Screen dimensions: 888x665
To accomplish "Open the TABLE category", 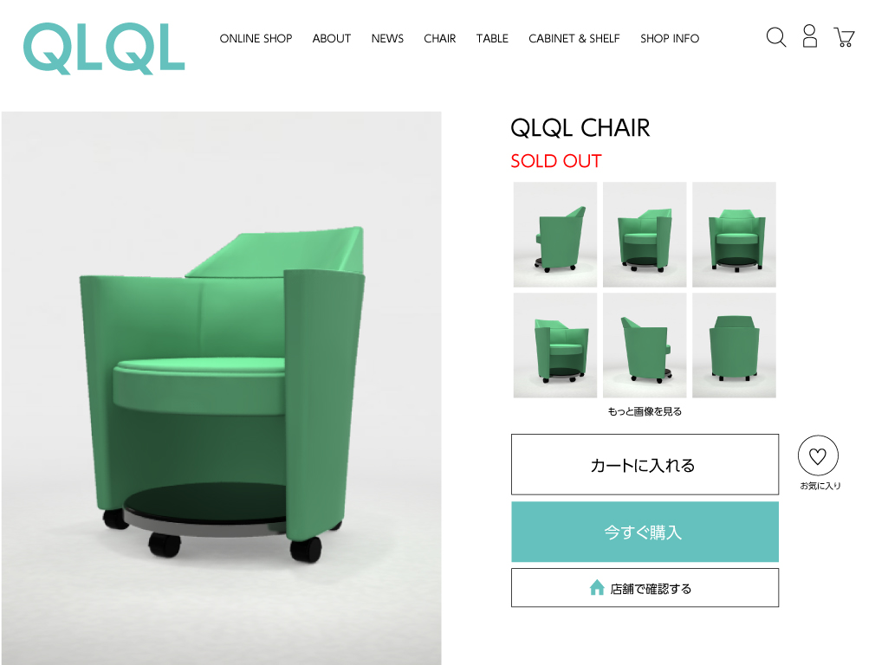I will pos(492,38).
